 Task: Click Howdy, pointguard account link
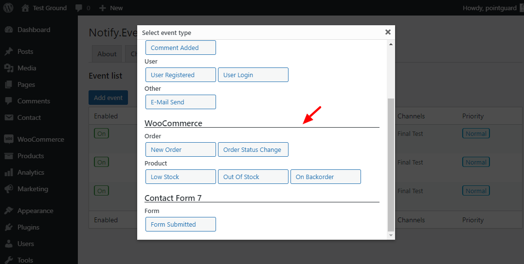tap(489, 8)
